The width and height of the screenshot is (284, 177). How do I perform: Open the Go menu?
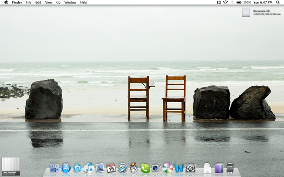[58, 3]
